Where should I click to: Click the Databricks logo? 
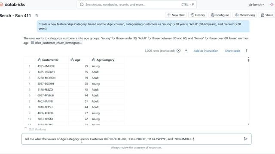(12, 5)
